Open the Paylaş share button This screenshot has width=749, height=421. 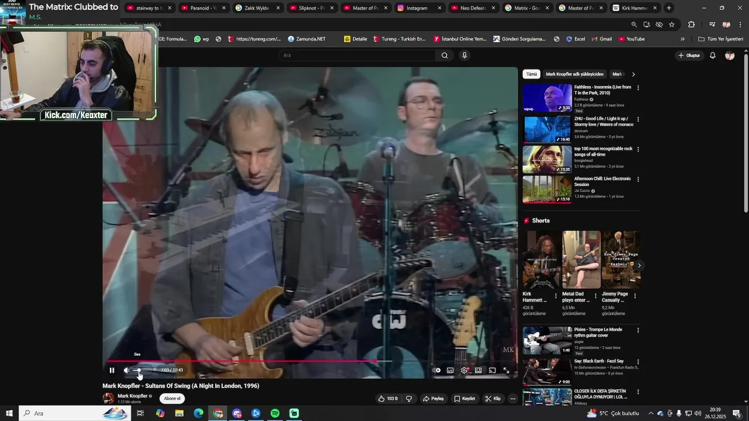coord(434,399)
